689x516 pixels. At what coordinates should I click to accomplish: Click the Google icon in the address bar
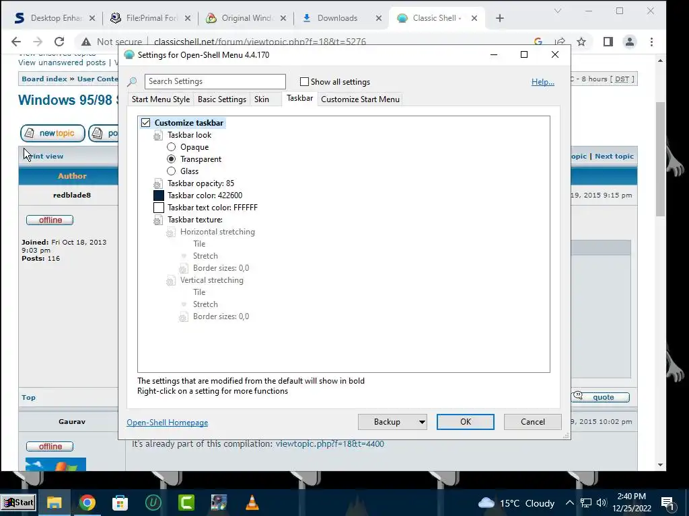coord(538,42)
